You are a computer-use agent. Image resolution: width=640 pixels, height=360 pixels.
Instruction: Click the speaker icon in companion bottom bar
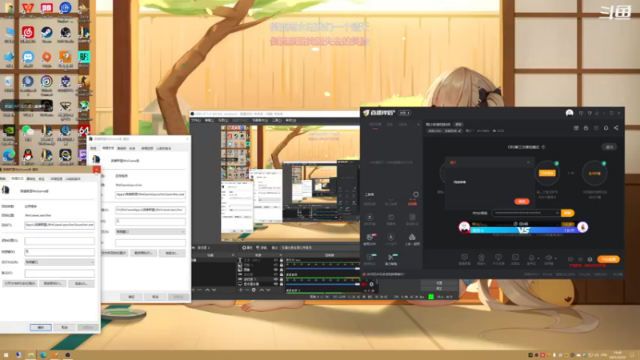[x=549, y=258]
